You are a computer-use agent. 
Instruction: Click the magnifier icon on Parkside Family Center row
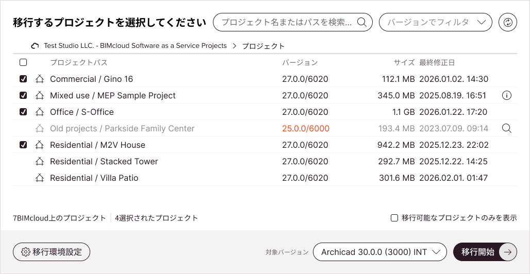(507, 128)
